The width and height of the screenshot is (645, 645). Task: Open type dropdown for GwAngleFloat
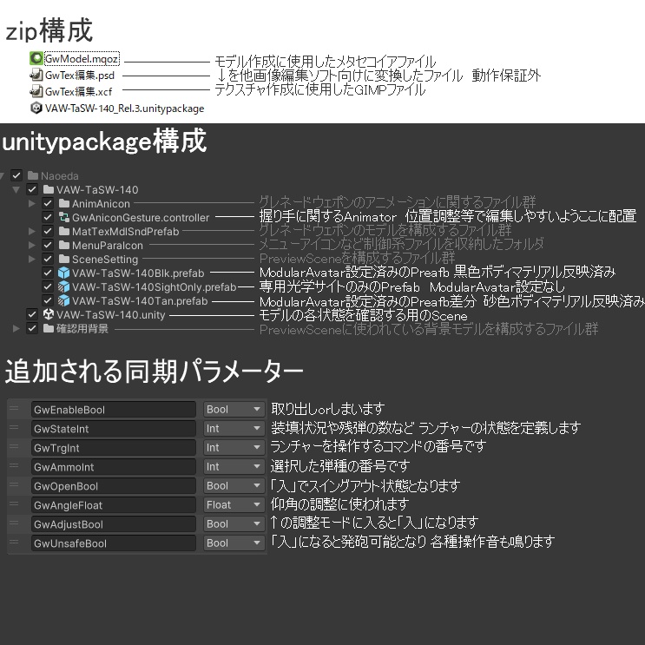click(234, 504)
